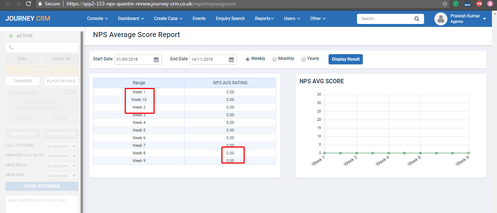The image size is (497, 213).
Task: Open Start Date calendar picker icon
Action: [x=156, y=60]
